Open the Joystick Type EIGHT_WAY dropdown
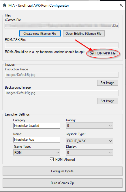Viewport: 126px width, 192px height. coord(89,141)
